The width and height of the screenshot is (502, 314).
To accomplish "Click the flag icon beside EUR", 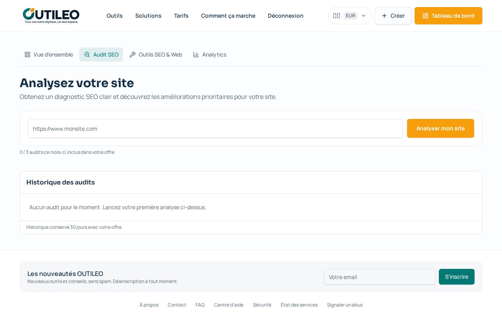I will point(336,16).
